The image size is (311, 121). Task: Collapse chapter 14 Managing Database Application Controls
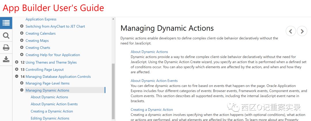click(x=17, y=77)
